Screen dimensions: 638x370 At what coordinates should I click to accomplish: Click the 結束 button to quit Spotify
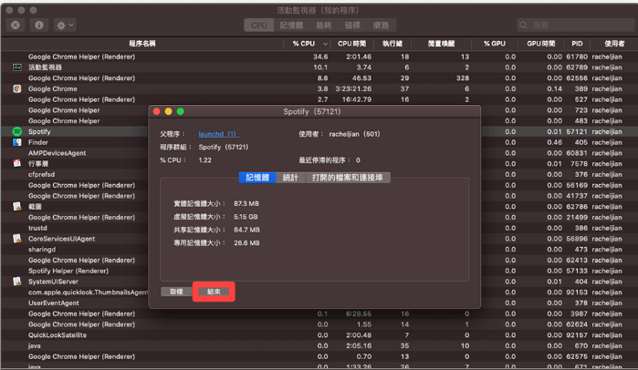214,292
